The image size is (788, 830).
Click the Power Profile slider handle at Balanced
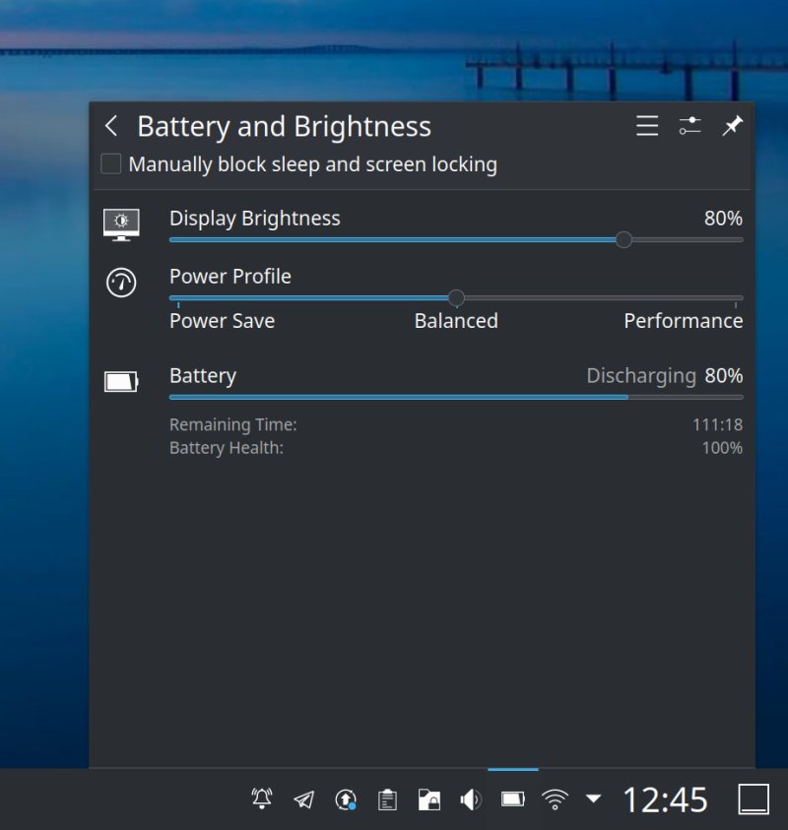(x=456, y=297)
